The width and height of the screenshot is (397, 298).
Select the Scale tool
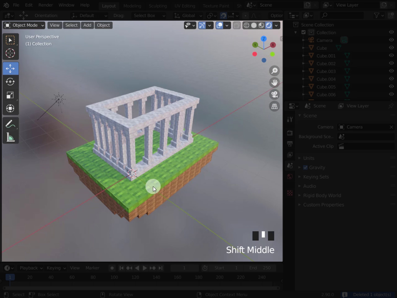10,95
